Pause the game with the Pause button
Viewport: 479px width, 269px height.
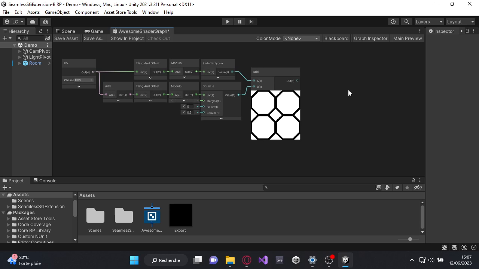click(239, 22)
